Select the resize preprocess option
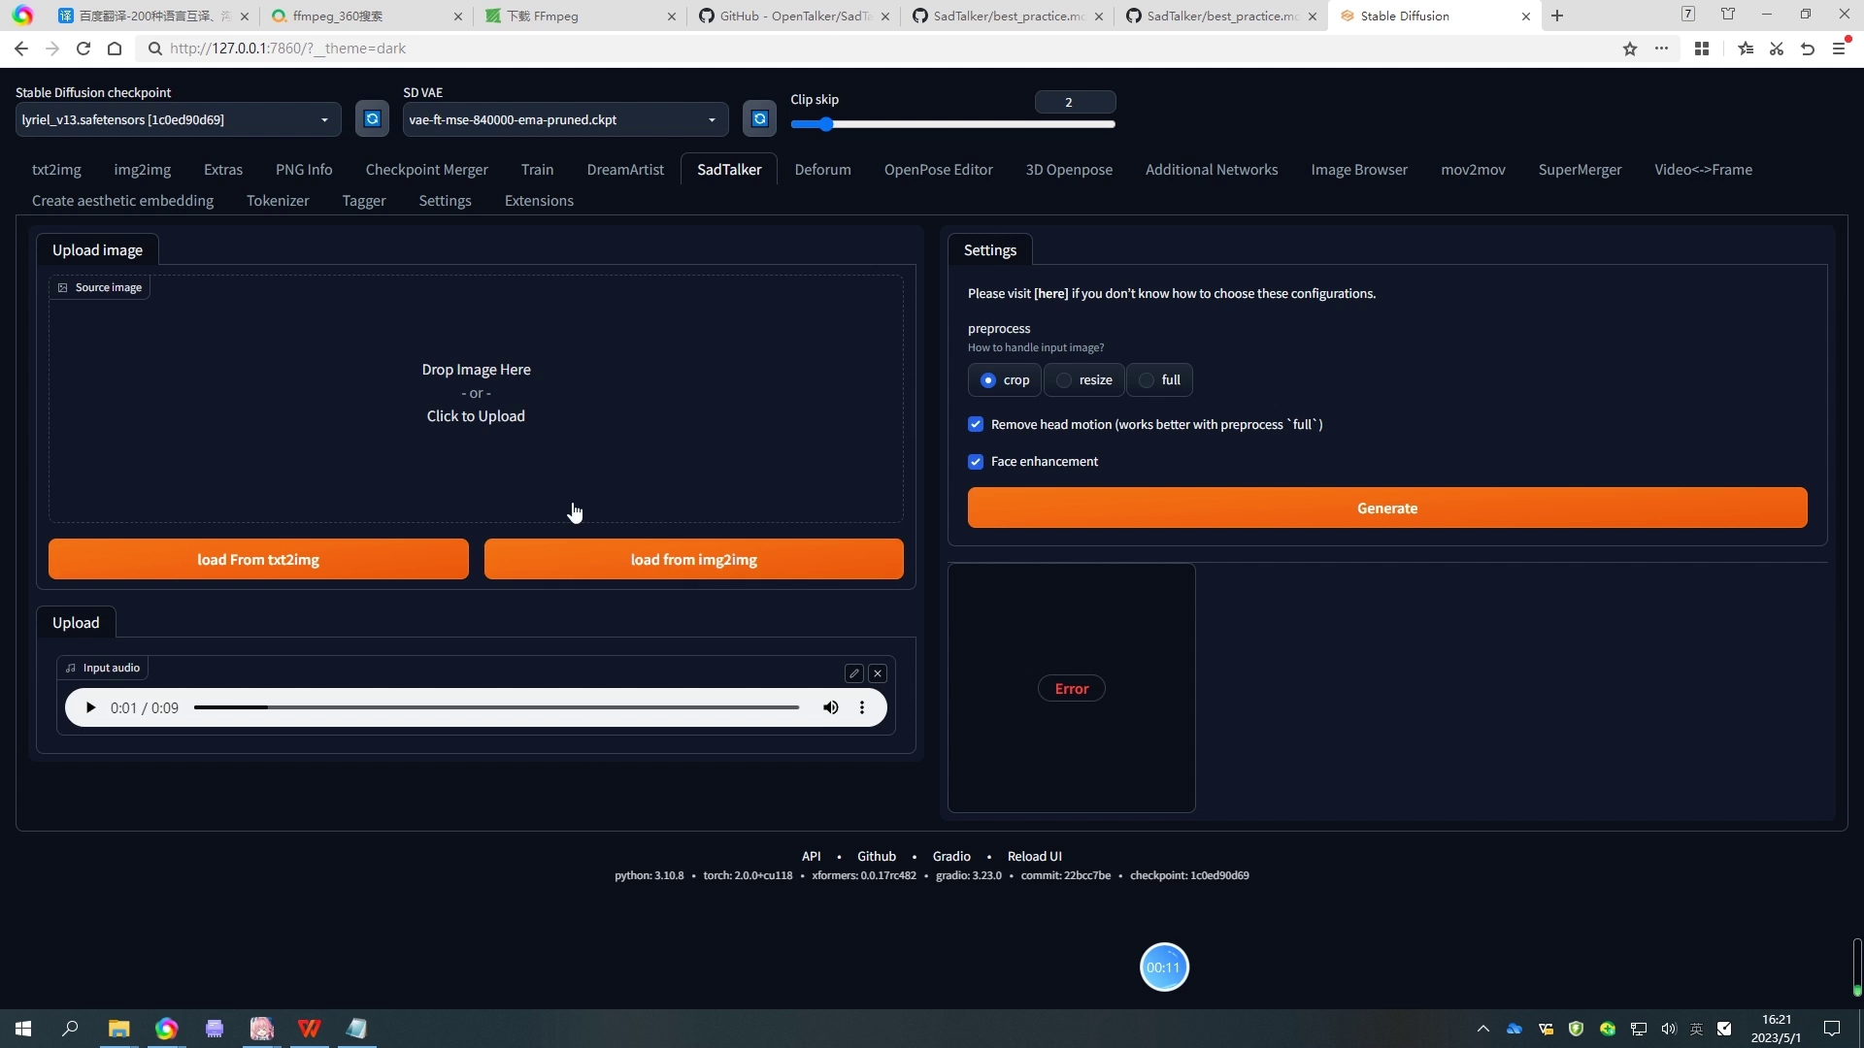The width and height of the screenshot is (1864, 1048). pos(1084,380)
